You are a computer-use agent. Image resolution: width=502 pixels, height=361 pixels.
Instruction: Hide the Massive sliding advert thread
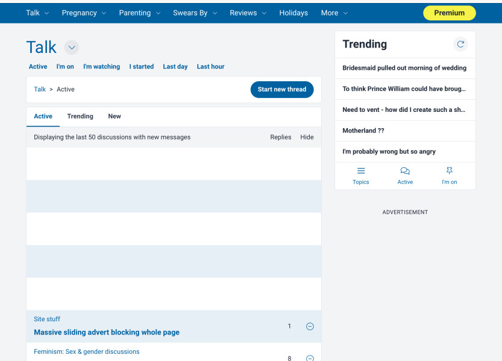310,327
